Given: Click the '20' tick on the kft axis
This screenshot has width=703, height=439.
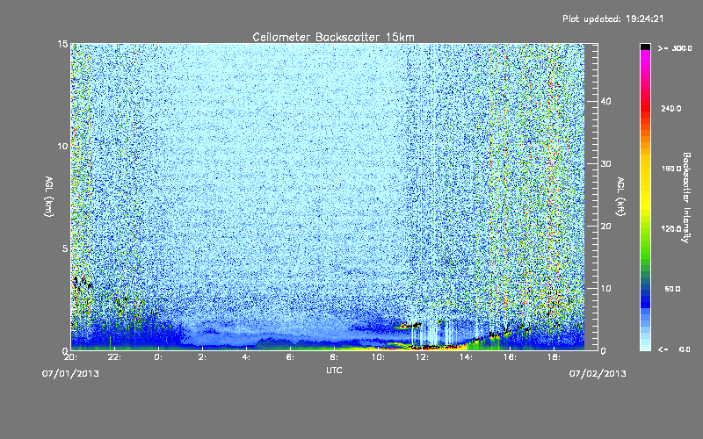Looking at the screenshot, I should click(605, 227).
